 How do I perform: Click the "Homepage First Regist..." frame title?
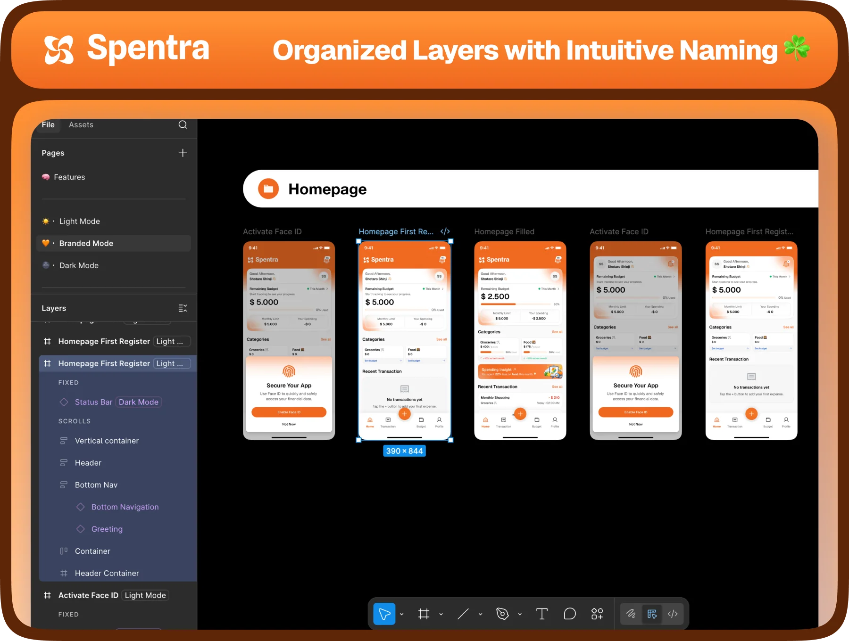749,231
